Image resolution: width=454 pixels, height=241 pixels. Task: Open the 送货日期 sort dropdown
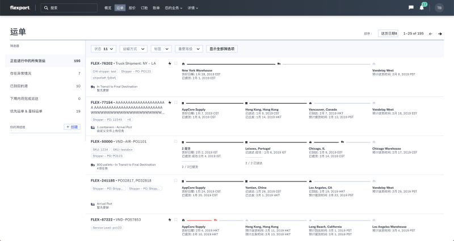[388, 33]
